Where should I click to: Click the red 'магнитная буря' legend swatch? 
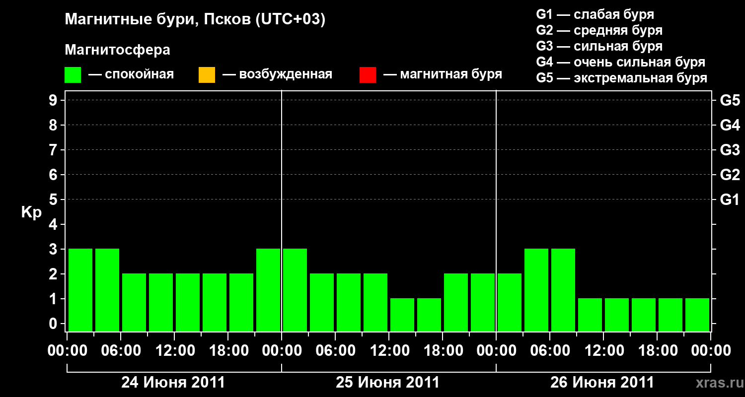(x=368, y=75)
